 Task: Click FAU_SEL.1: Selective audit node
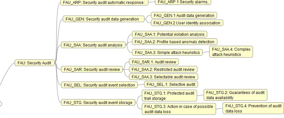point(171,84)
